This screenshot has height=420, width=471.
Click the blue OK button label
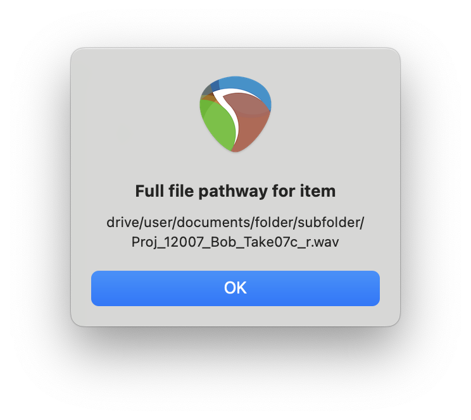[x=235, y=288]
